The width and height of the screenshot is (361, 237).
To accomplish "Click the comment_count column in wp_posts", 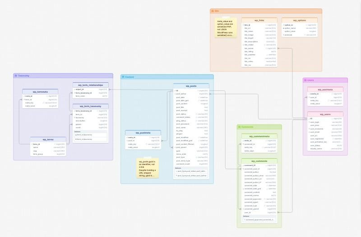I will pyautogui.click(x=191, y=164).
